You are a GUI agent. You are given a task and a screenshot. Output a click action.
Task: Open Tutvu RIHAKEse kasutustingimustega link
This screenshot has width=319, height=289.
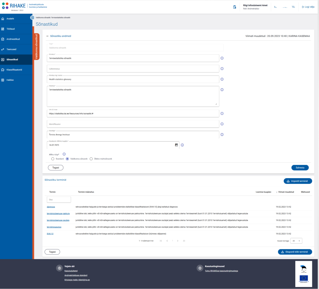(221, 271)
